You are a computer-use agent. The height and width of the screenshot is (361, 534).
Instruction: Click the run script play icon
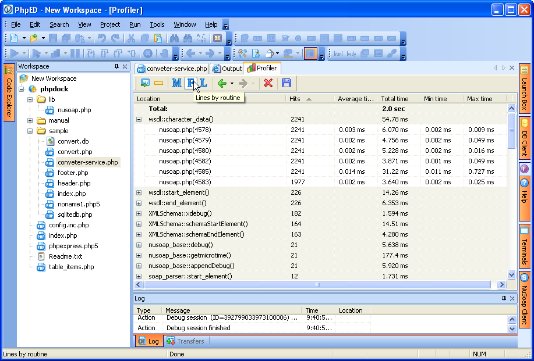pyautogui.click(x=15, y=53)
